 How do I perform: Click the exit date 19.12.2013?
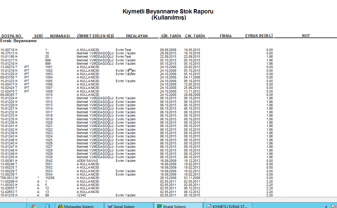(x=192, y=161)
